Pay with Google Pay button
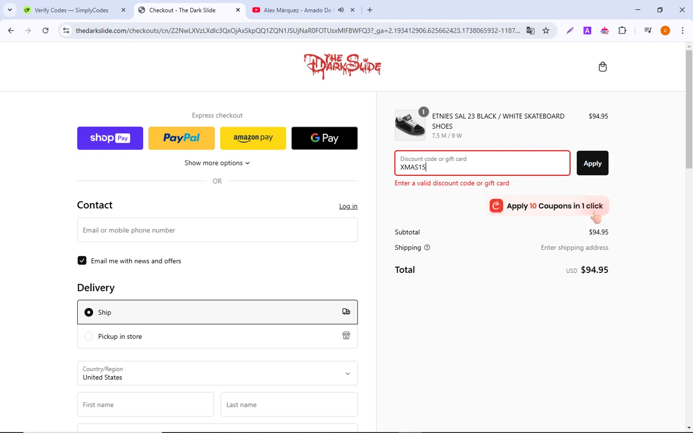 (x=324, y=138)
